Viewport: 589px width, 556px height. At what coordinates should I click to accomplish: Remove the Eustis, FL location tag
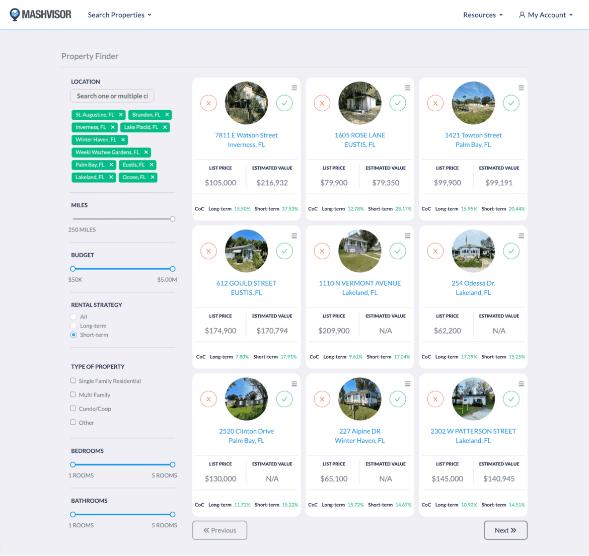coord(151,165)
